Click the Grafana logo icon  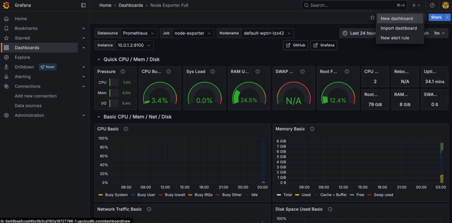click(6, 5)
